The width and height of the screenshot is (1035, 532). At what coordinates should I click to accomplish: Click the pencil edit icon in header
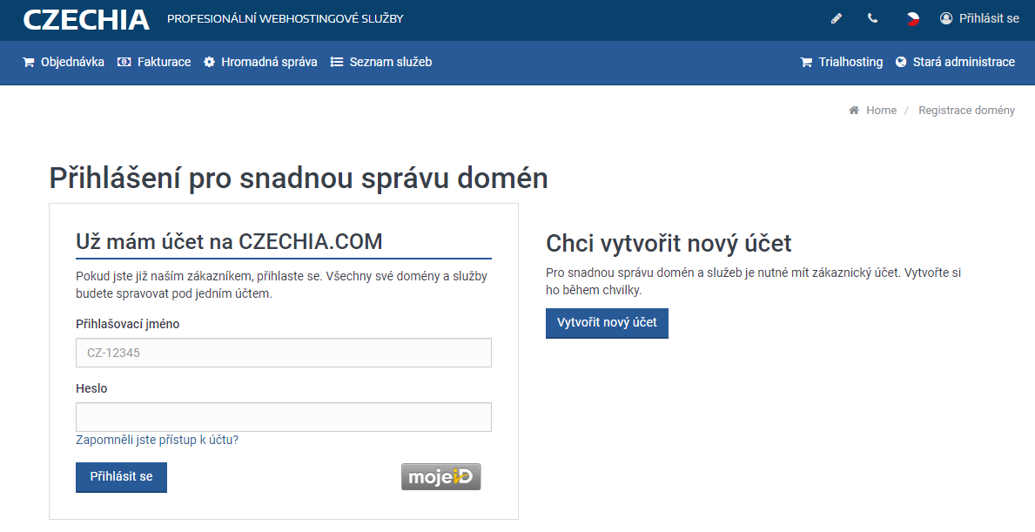(x=837, y=18)
